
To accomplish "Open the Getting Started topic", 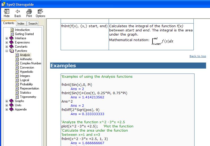I will (24, 34).
